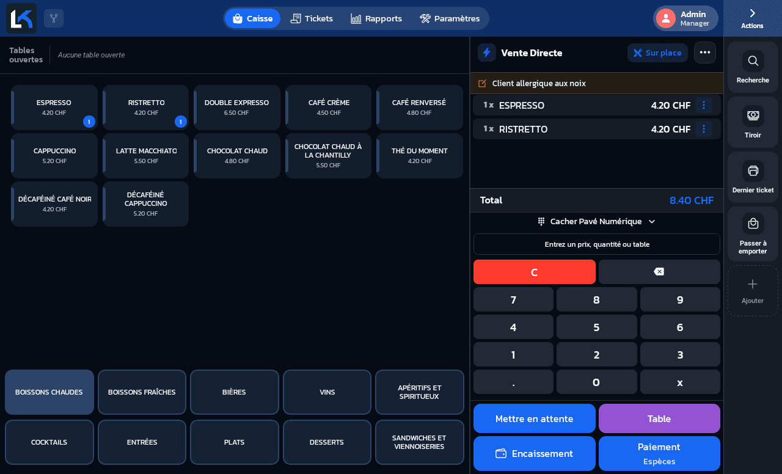Open options for the ESPRESSO line
The width and height of the screenshot is (782, 474).
click(x=704, y=105)
